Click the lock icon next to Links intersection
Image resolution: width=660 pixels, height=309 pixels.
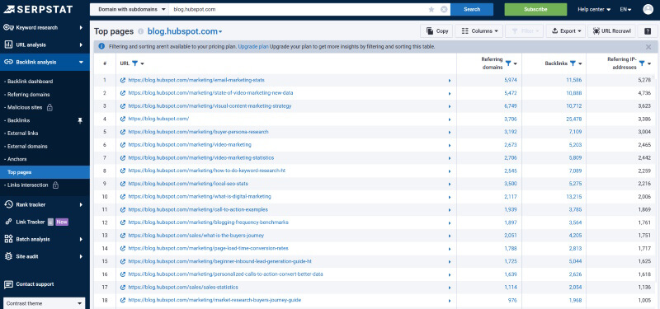55,185
